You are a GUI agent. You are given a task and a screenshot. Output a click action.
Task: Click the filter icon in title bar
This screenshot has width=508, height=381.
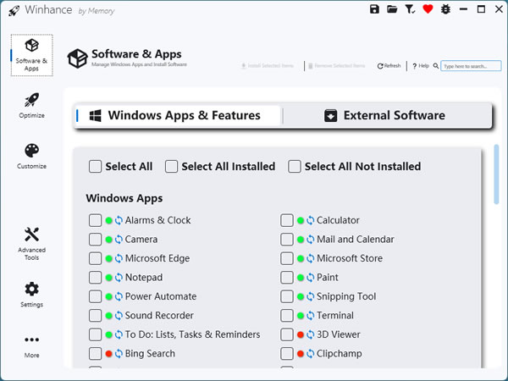[x=411, y=10]
